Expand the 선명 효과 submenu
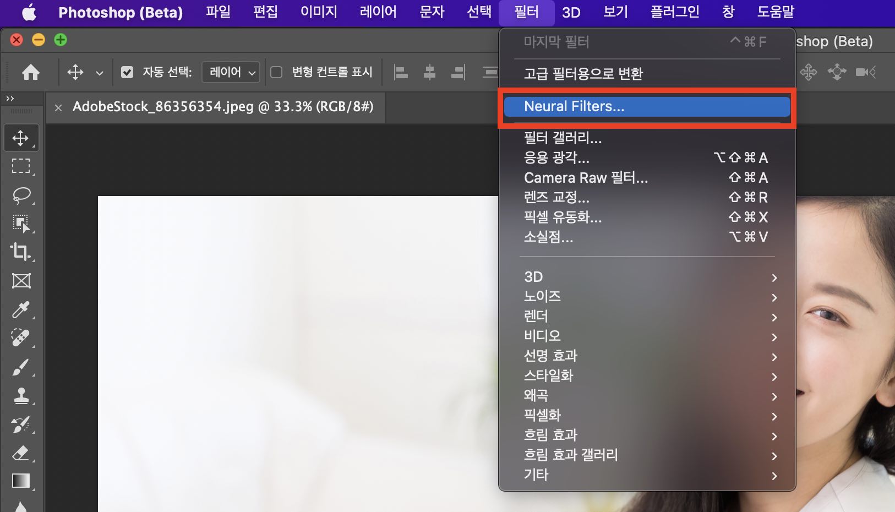The width and height of the screenshot is (895, 512). tap(647, 356)
